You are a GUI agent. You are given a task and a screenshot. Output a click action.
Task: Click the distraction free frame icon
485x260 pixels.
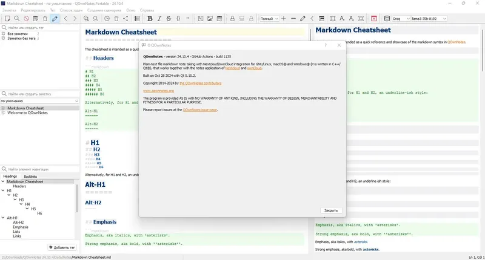pos(332,19)
